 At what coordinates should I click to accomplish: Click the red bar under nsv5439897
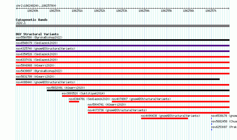tap(122, 74)
